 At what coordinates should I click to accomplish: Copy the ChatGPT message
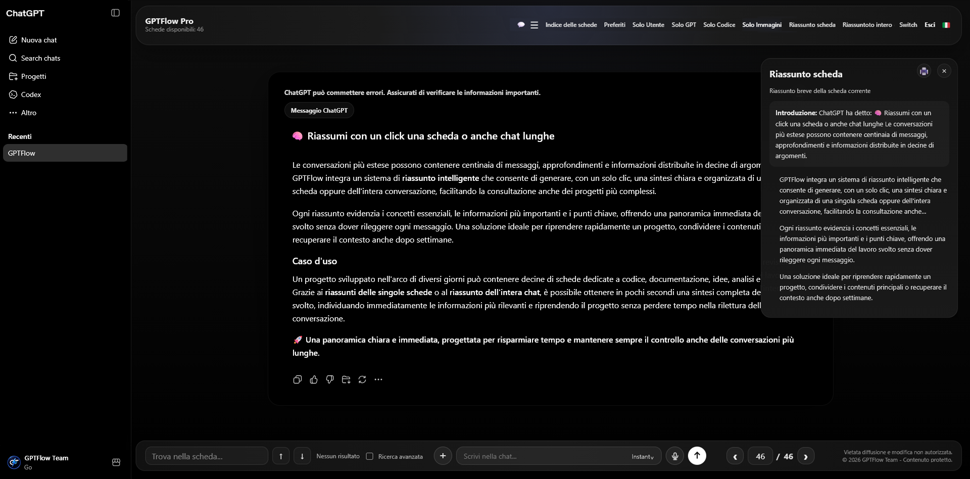point(298,379)
